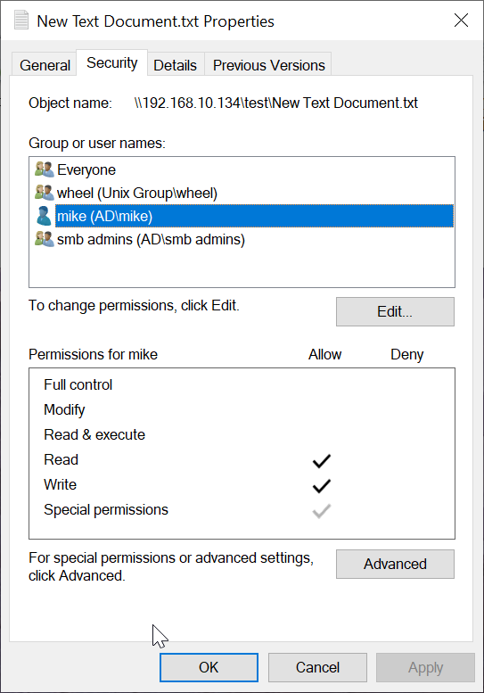The height and width of the screenshot is (693, 484).
Task: Switch to the General tab
Action: (45, 65)
